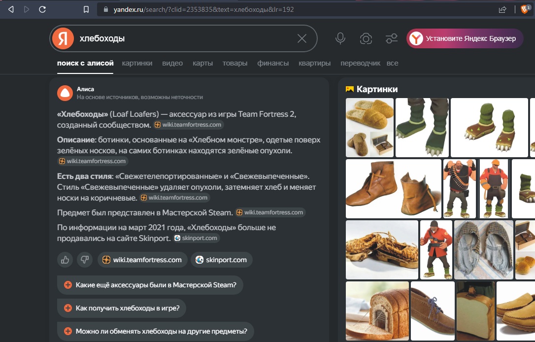Bookmark this page with the bookmark icon

86,9
